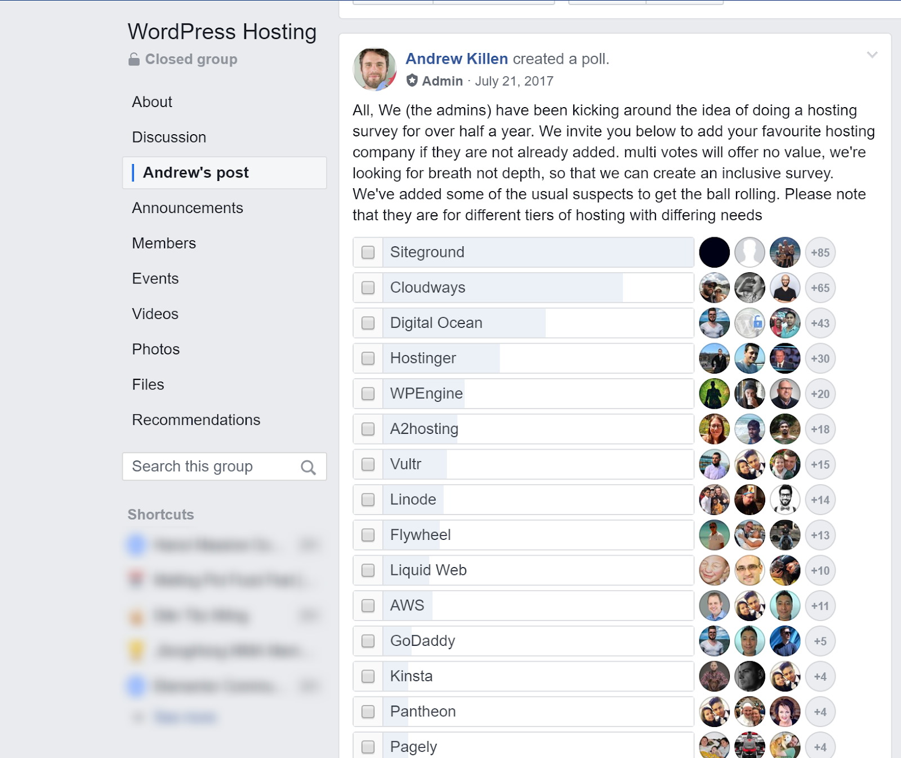Click the WordPress logo avatar beside Digital Ocean

click(x=750, y=323)
